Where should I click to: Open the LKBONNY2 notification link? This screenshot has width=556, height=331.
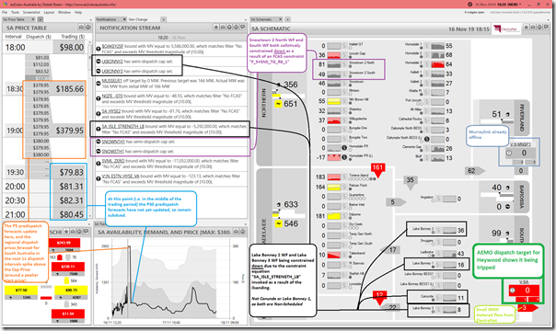(x=112, y=62)
